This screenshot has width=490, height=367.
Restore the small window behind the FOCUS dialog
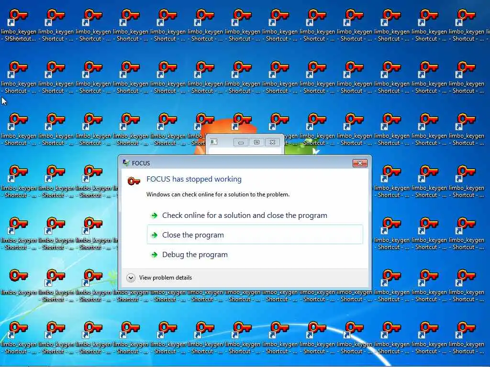pyautogui.click(x=256, y=142)
